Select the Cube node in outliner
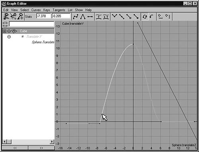This screenshot has width=199, height=152. tap(28, 31)
